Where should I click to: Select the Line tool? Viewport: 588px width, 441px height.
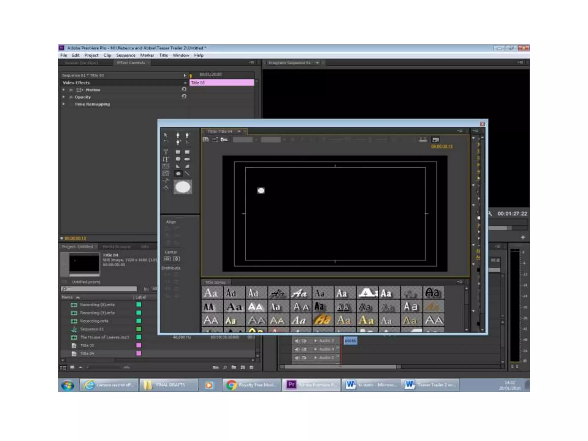click(187, 173)
